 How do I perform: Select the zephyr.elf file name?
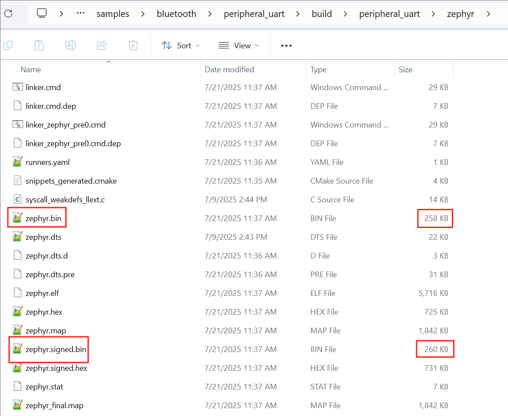[x=42, y=293]
